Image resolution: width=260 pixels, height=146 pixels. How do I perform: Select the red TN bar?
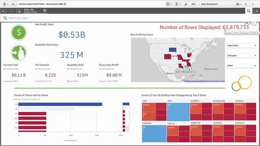coord(32,123)
